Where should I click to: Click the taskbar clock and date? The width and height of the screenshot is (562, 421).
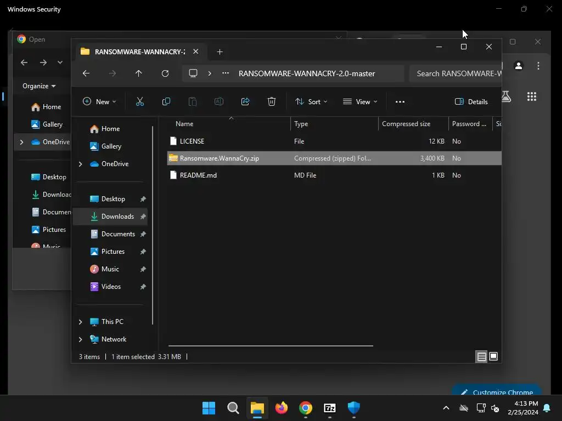point(523,408)
